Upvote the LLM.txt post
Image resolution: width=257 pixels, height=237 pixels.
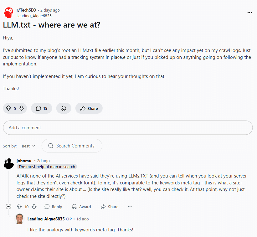click(8, 108)
